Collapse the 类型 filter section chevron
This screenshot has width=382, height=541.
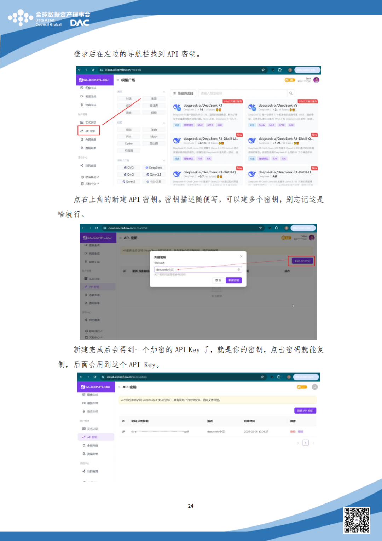tap(164, 92)
